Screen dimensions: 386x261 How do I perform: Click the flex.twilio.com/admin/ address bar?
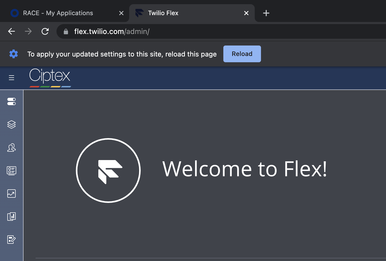pyautogui.click(x=221, y=31)
